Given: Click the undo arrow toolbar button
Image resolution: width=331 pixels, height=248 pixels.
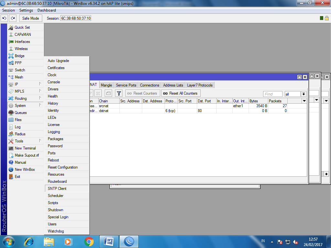Looking at the screenshot, I should point(5,18).
